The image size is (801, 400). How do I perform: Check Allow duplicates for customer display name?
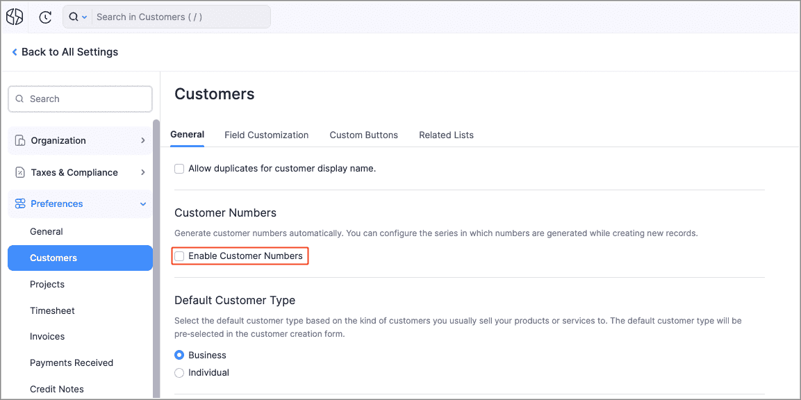point(179,169)
